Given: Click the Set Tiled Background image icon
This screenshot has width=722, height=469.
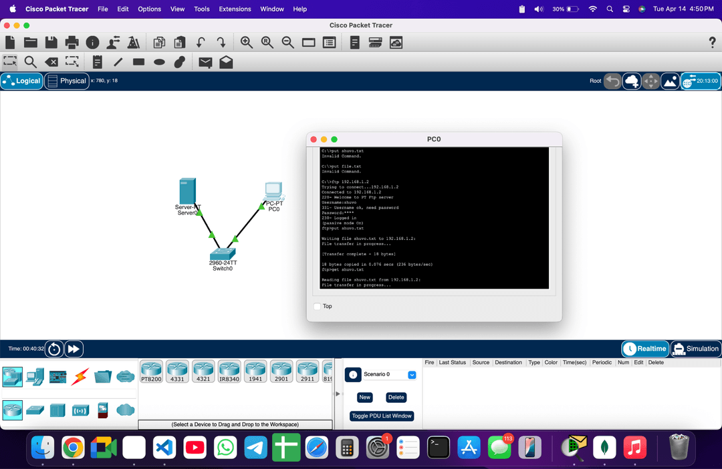Looking at the screenshot, I should point(670,82).
